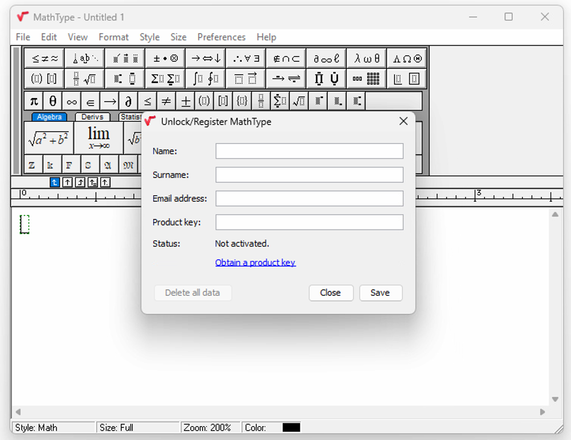Open the Style menu
The image size is (571, 440).
tap(149, 37)
